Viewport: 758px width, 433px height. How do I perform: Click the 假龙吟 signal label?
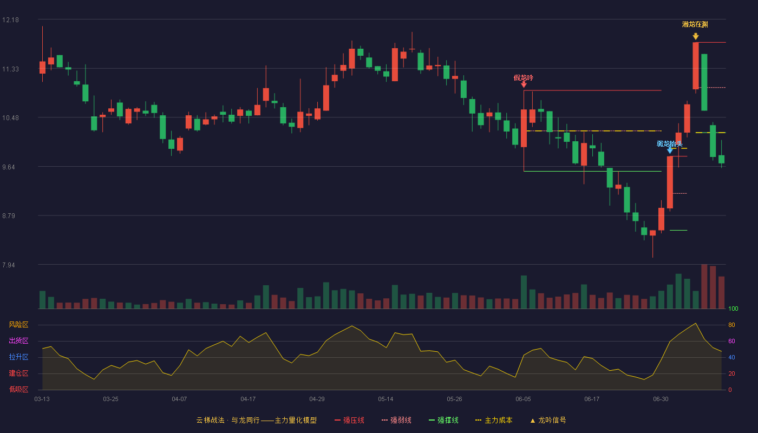(524, 78)
